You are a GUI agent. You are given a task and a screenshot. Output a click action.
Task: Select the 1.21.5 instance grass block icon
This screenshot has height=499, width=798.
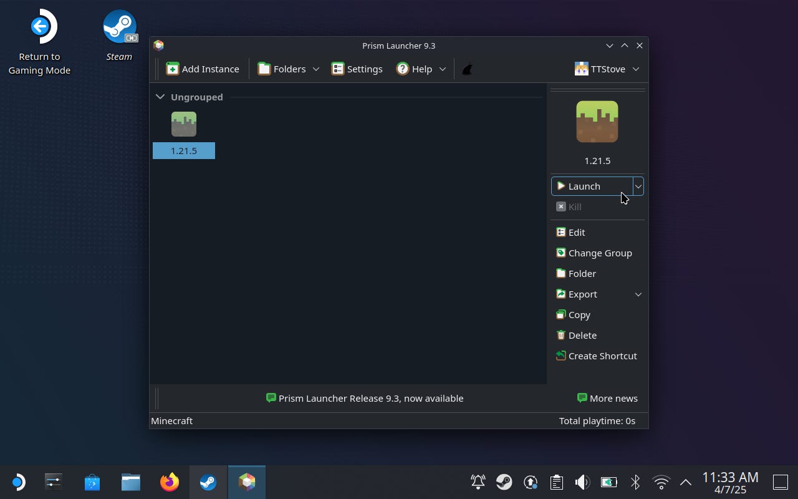pyautogui.click(x=184, y=124)
